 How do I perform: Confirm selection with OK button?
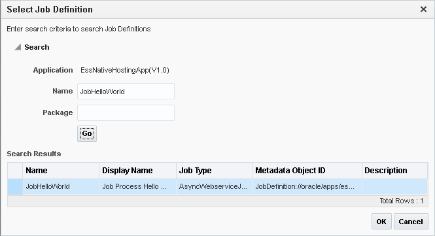click(x=381, y=222)
